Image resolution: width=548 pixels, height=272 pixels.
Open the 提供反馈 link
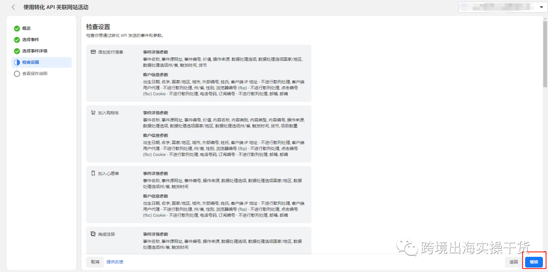115,262
